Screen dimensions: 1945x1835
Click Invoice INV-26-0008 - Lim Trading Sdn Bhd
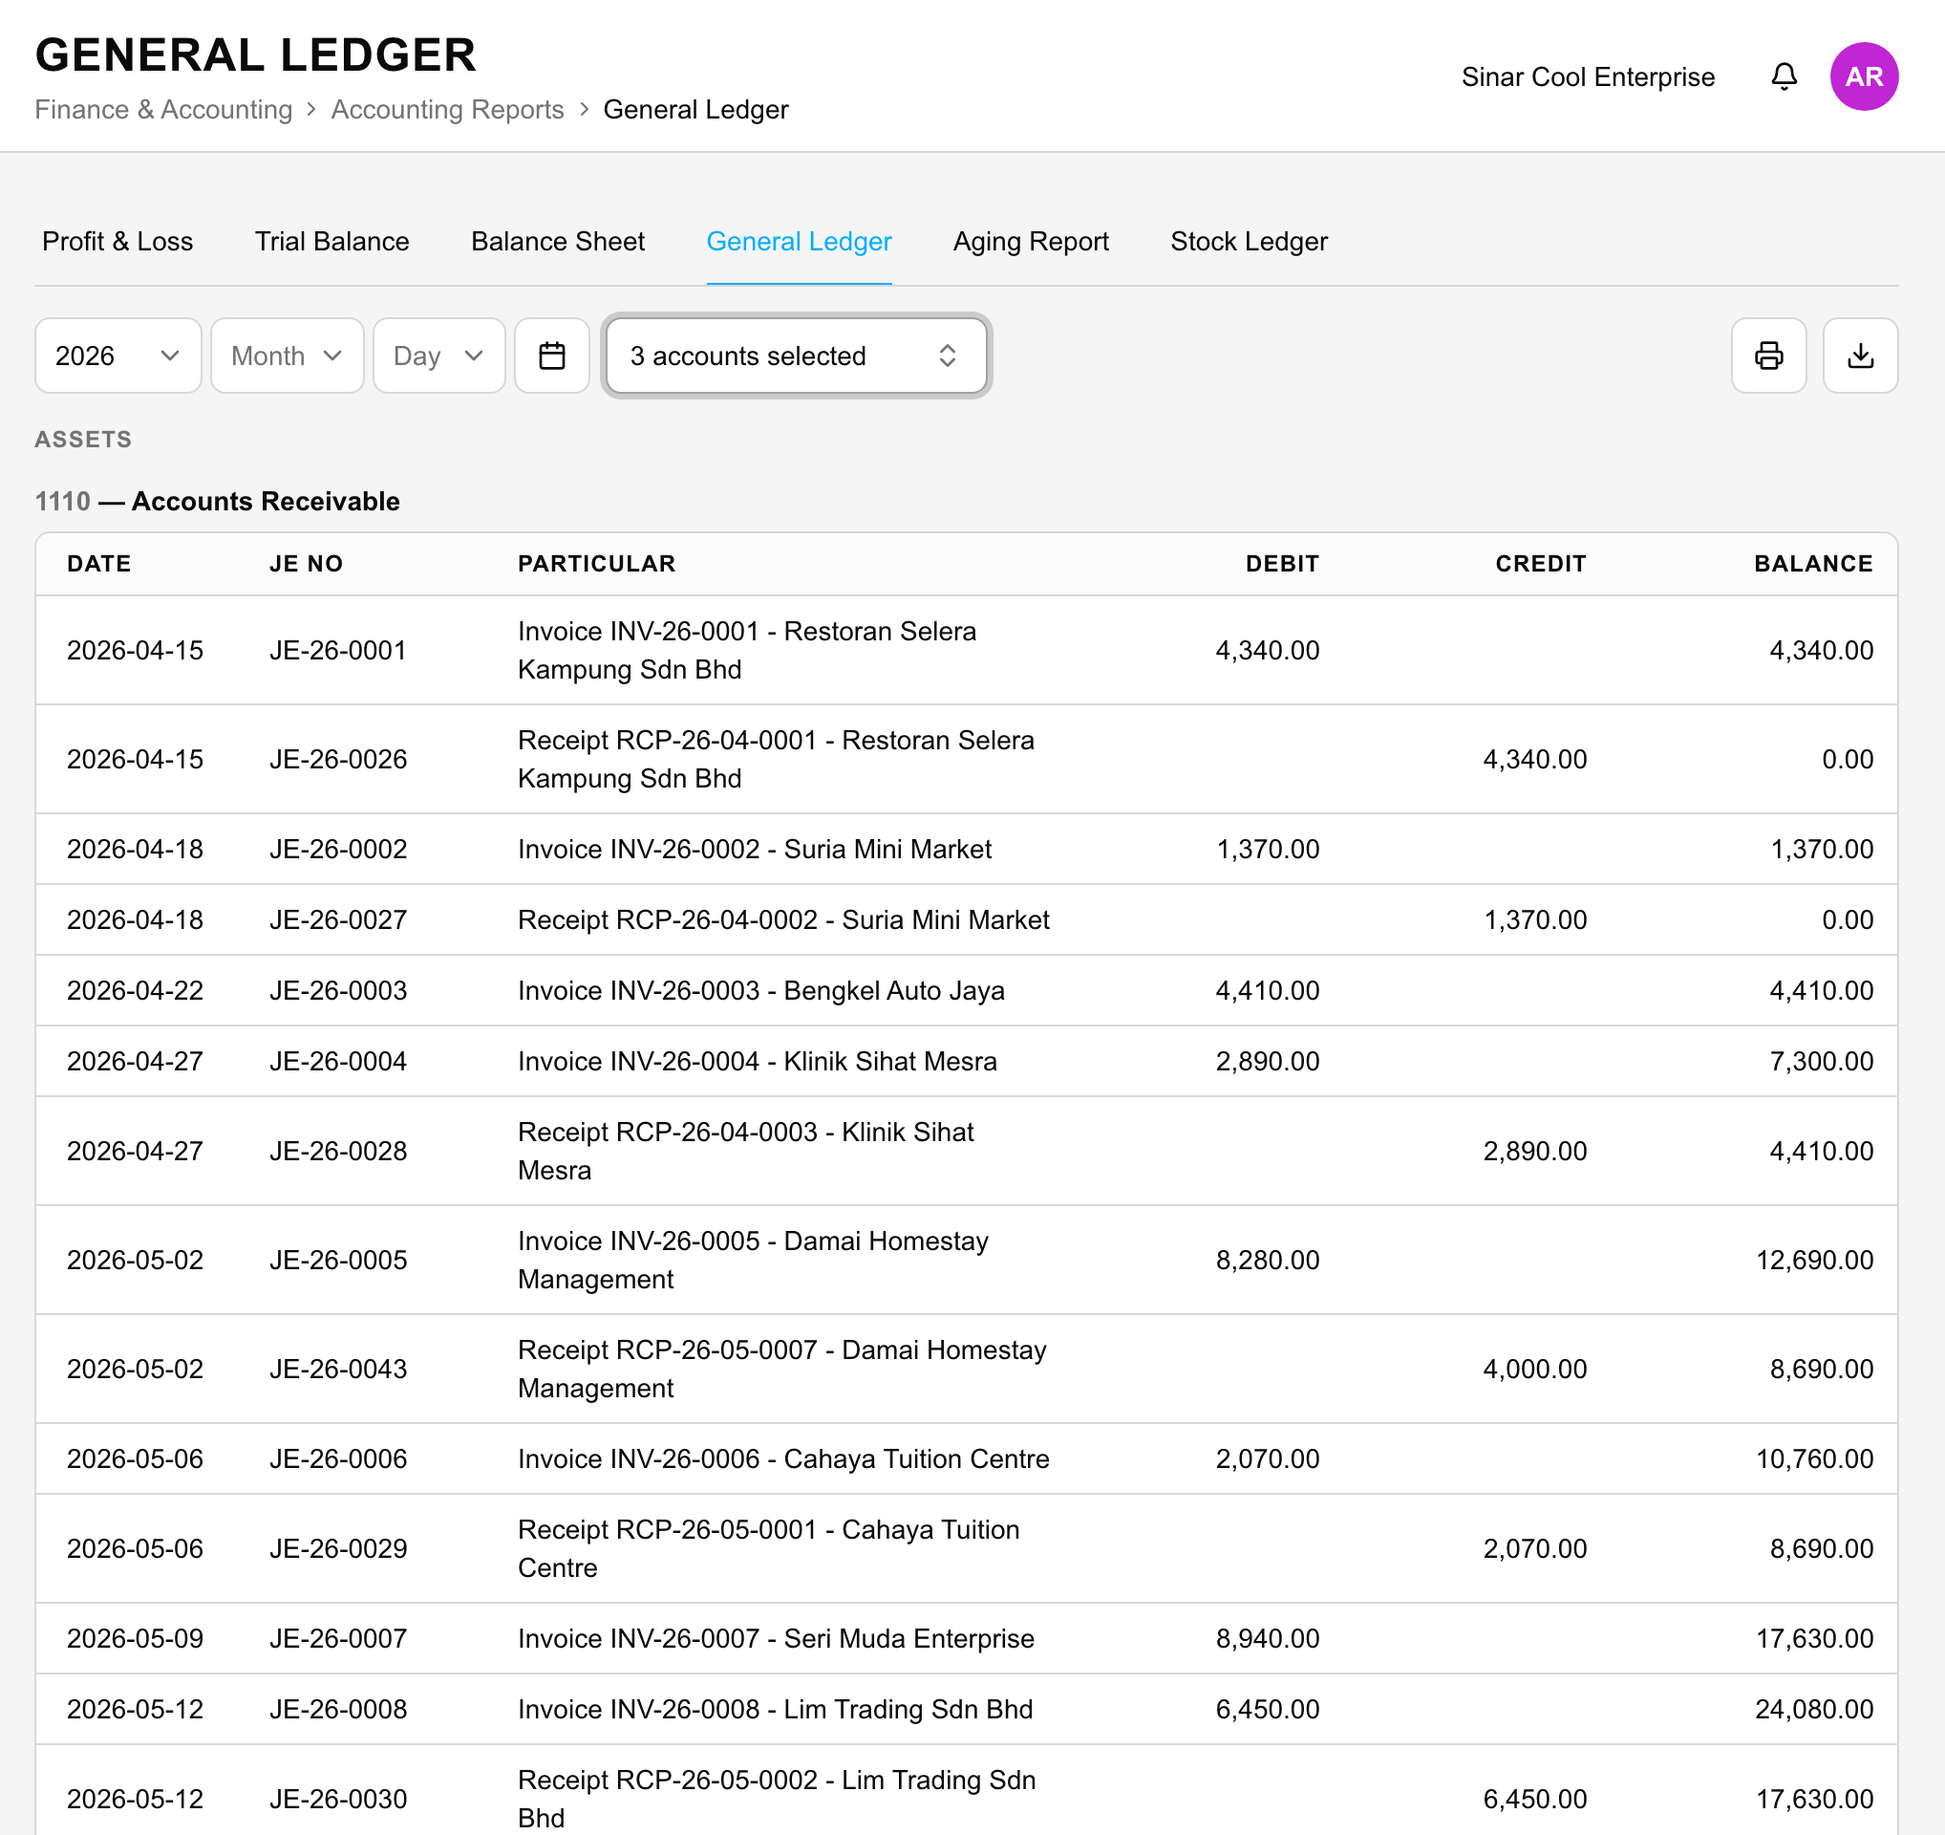[775, 1709]
